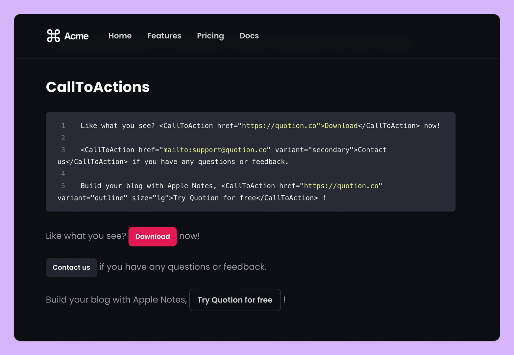This screenshot has height=355, width=514.
Task: Click the pink Download button
Action: [153, 236]
